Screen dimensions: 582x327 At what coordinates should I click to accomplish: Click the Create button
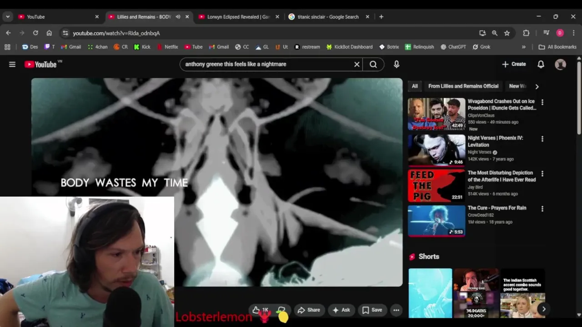pos(514,64)
